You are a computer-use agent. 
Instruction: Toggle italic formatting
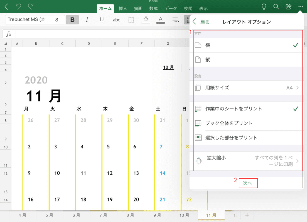coord(87,20)
